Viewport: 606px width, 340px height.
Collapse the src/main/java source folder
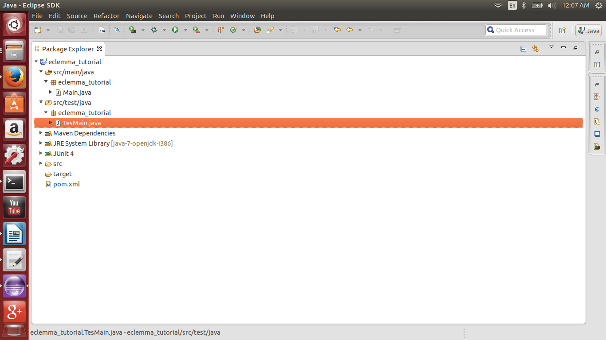tap(41, 72)
